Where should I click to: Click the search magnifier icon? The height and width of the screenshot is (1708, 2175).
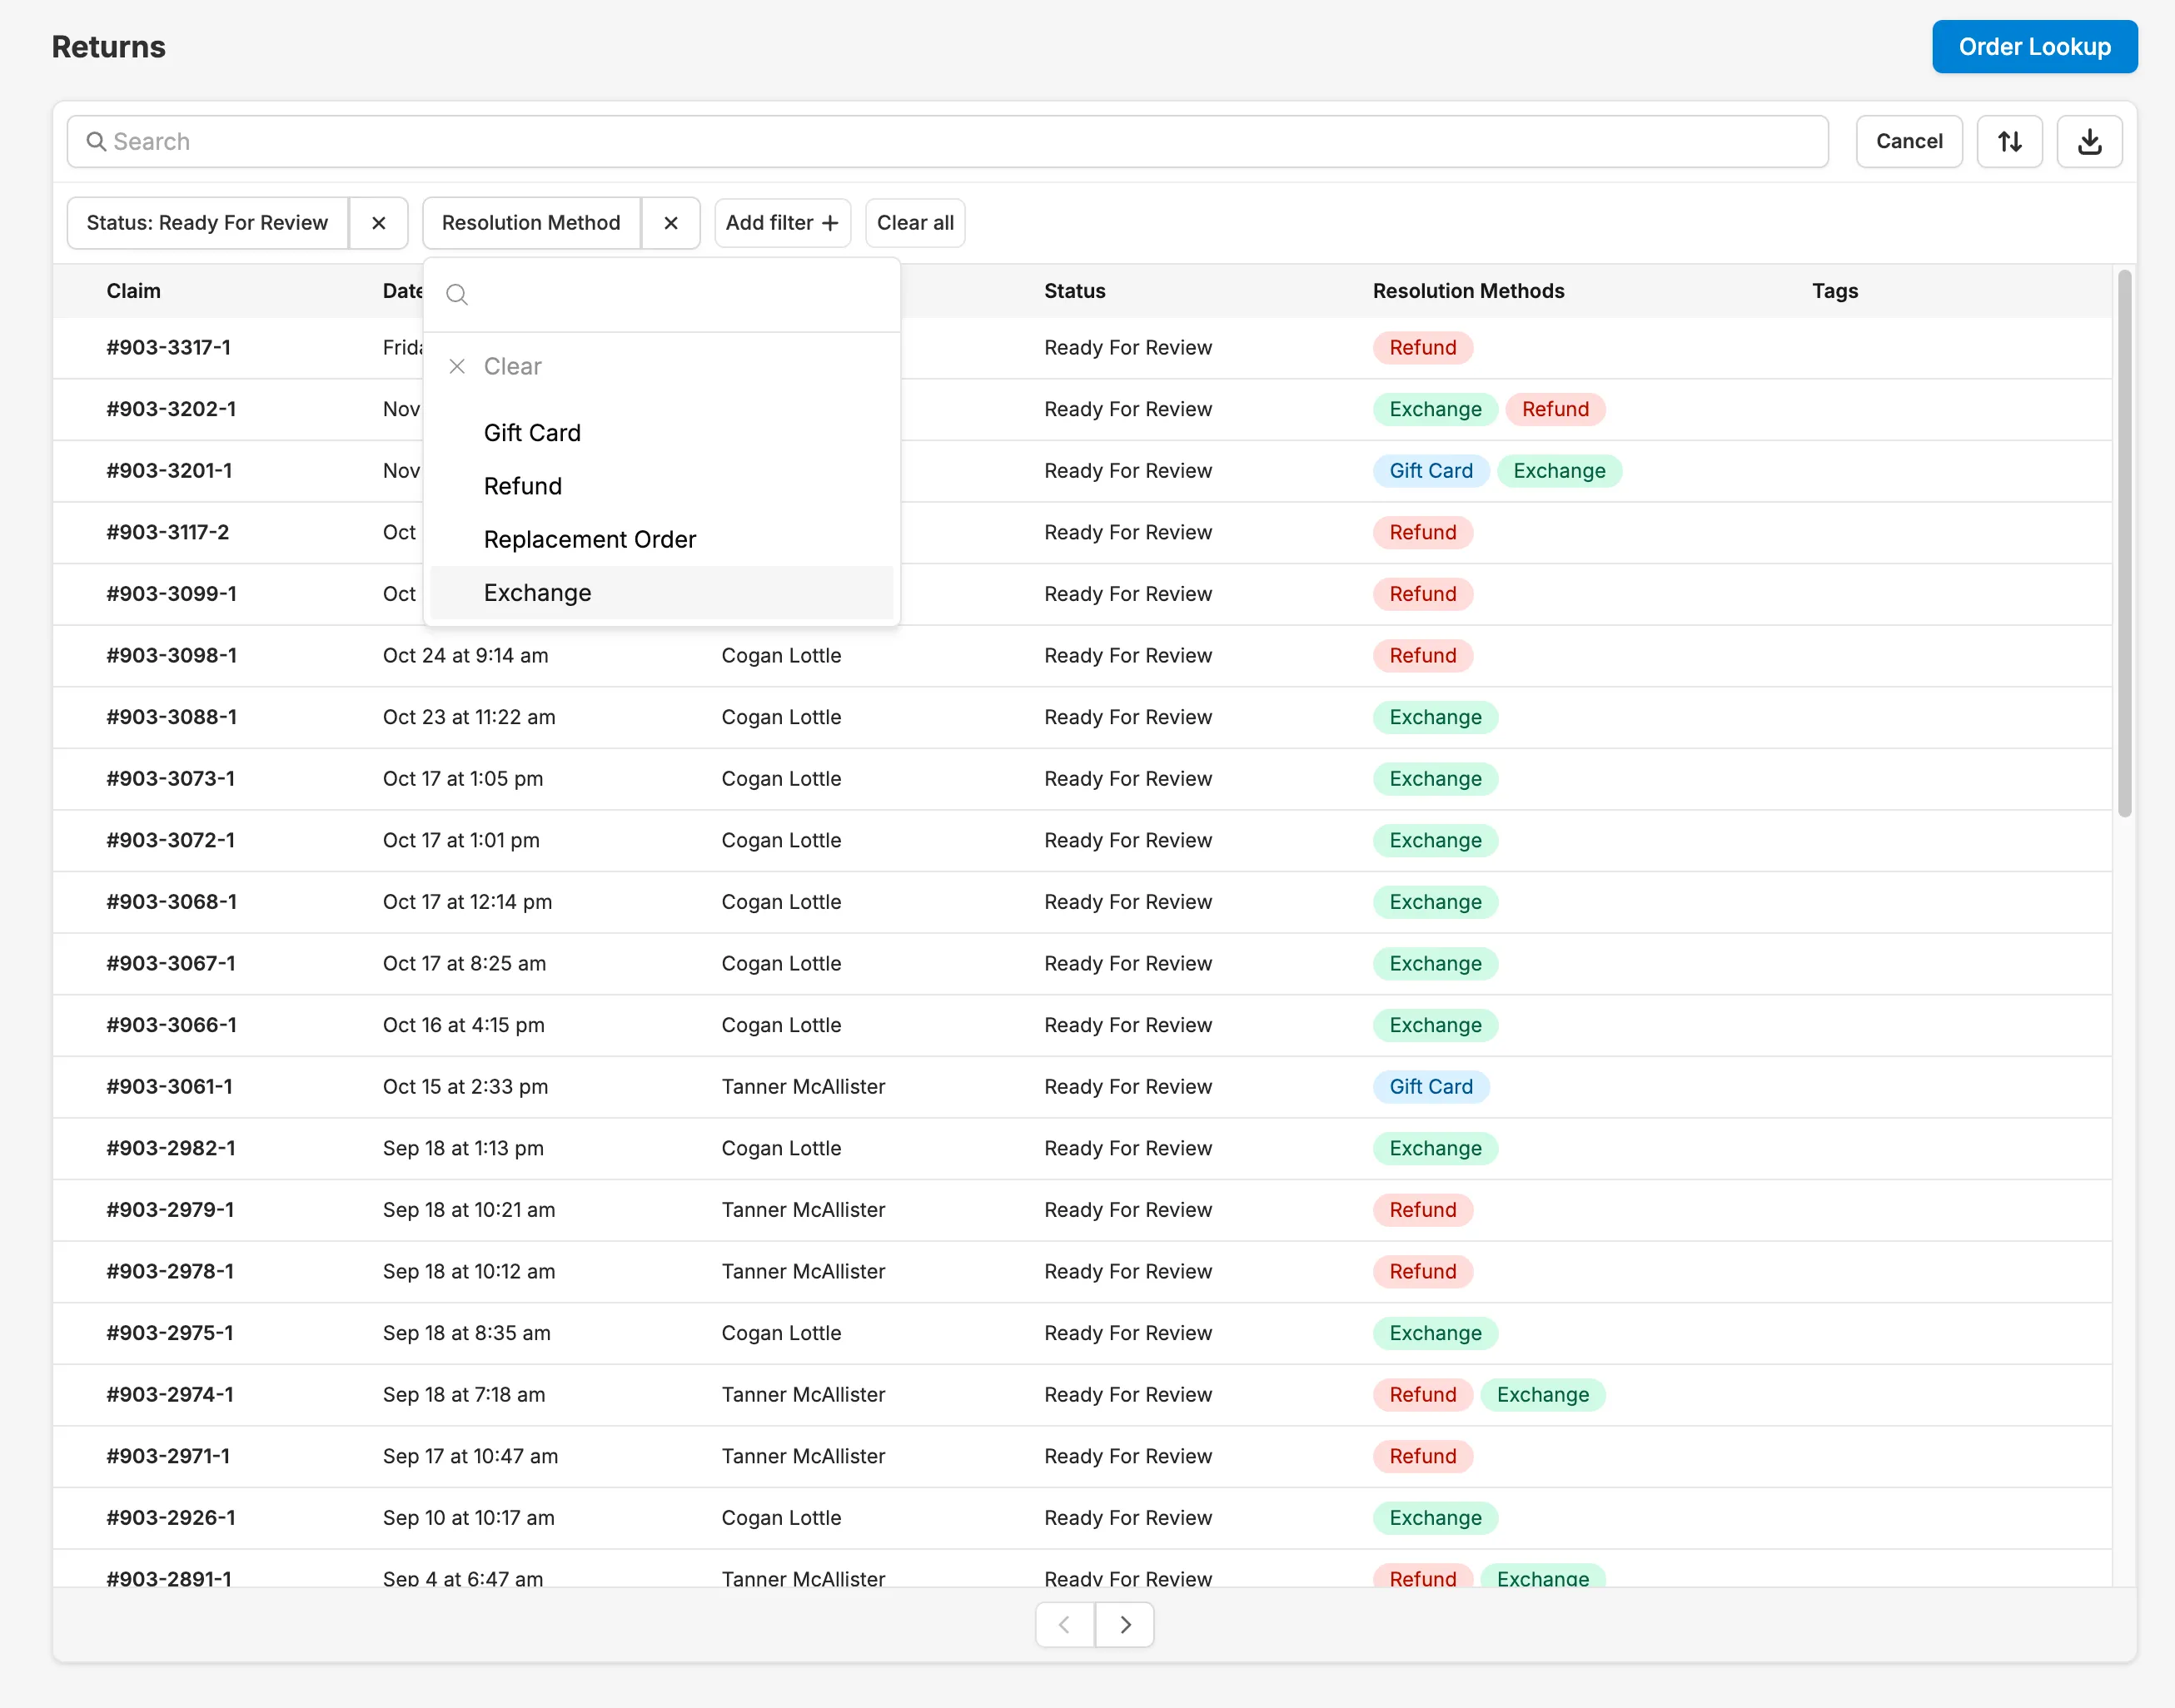coord(97,141)
